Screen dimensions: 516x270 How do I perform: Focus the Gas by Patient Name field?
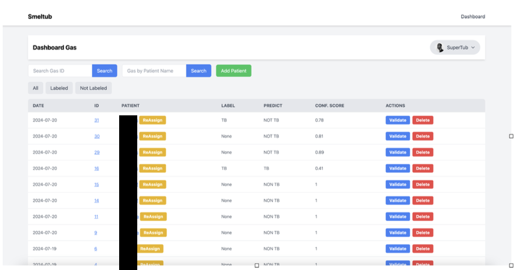pyautogui.click(x=154, y=71)
